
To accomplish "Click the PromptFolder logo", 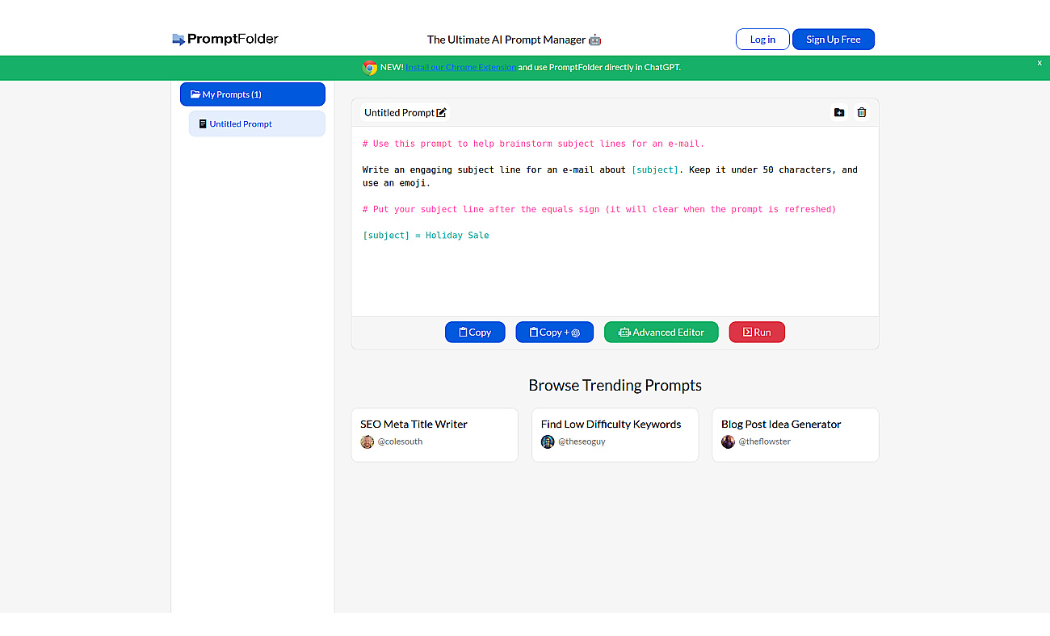I will [x=225, y=39].
